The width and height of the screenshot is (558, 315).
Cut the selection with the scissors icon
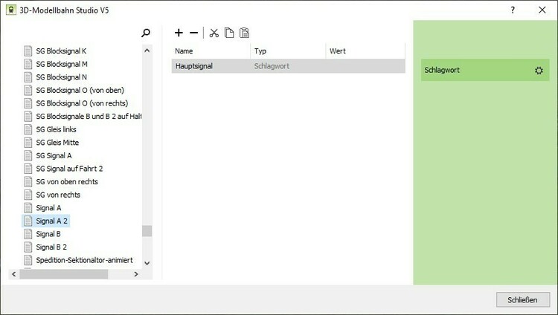pyautogui.click(x=214, y=33)
